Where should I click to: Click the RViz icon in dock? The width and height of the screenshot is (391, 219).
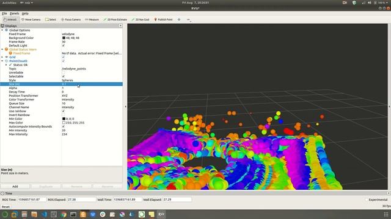point(161,214)
